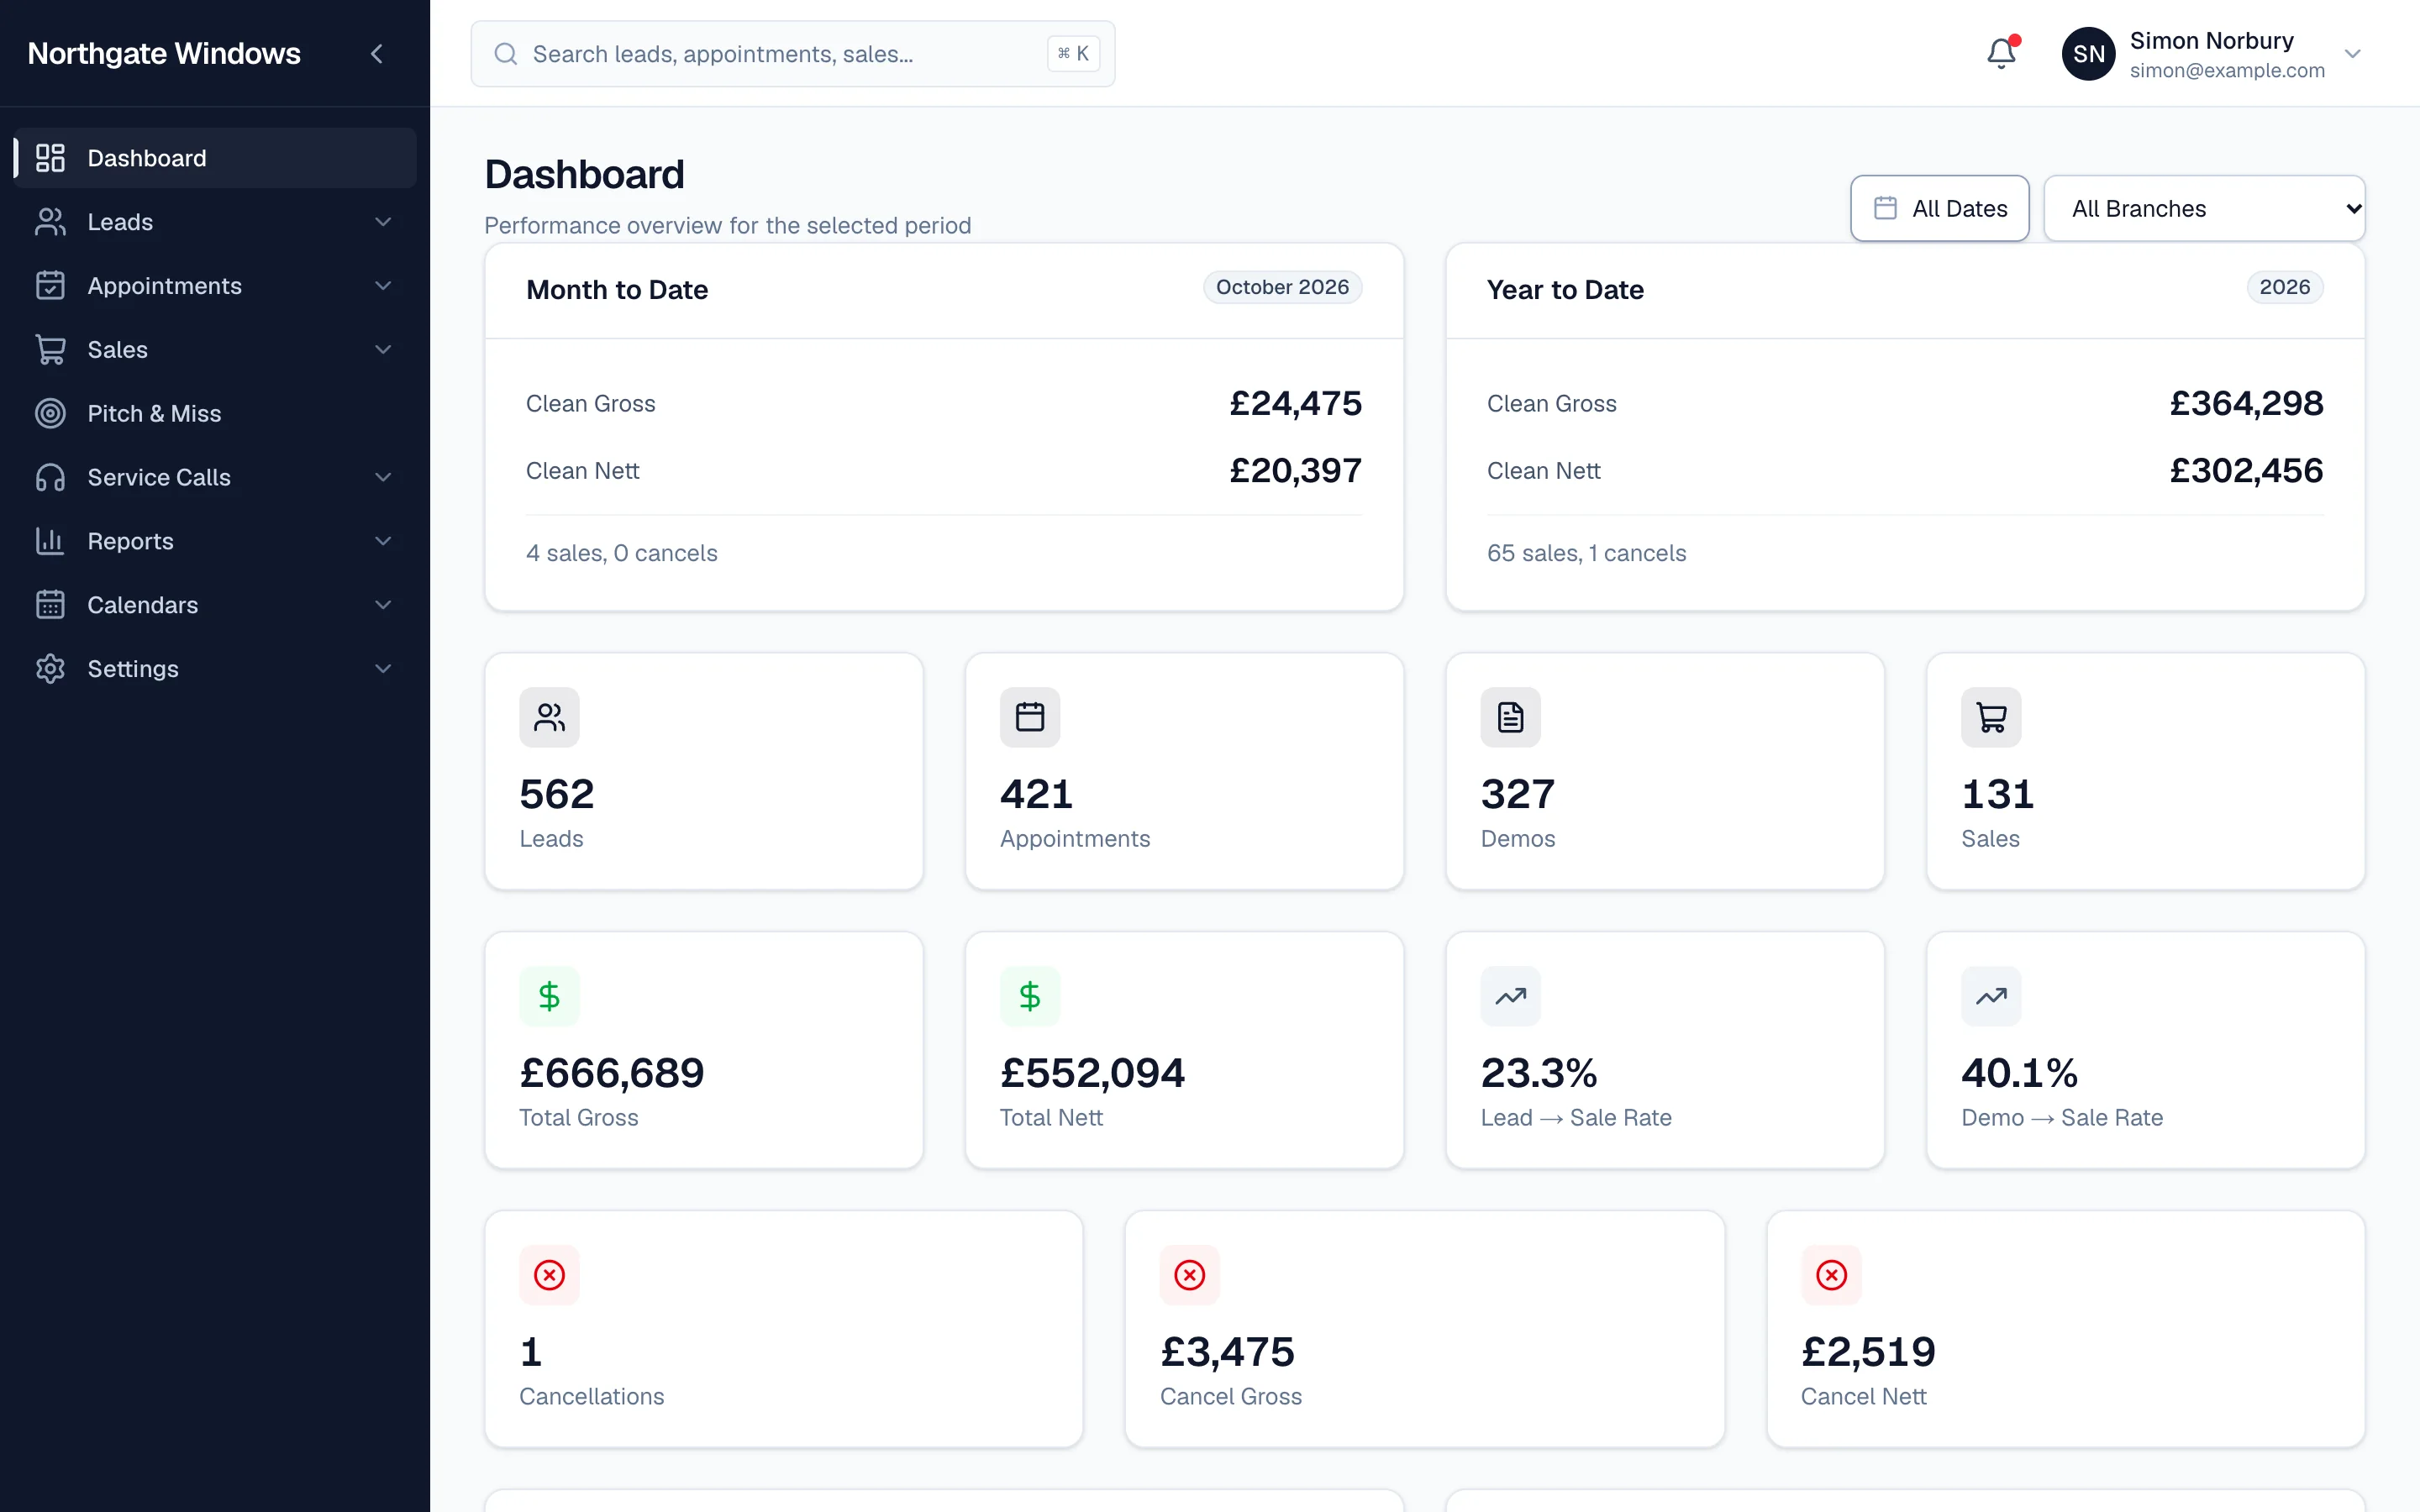Click the Sales card cart icon

[x=1991, y=717]
